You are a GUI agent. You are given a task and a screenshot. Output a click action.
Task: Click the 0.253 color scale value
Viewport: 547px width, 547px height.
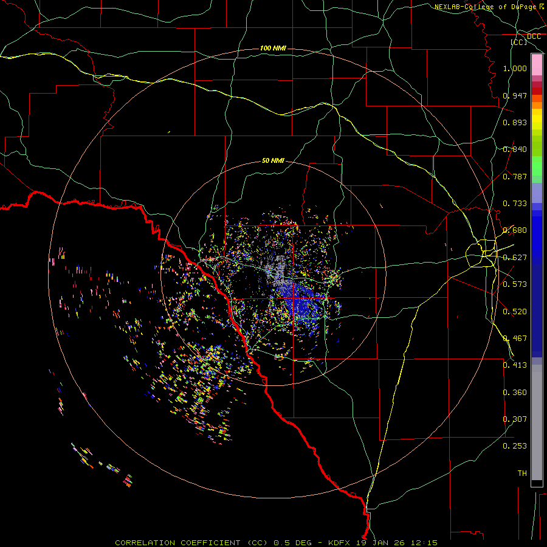coord(515,446)
